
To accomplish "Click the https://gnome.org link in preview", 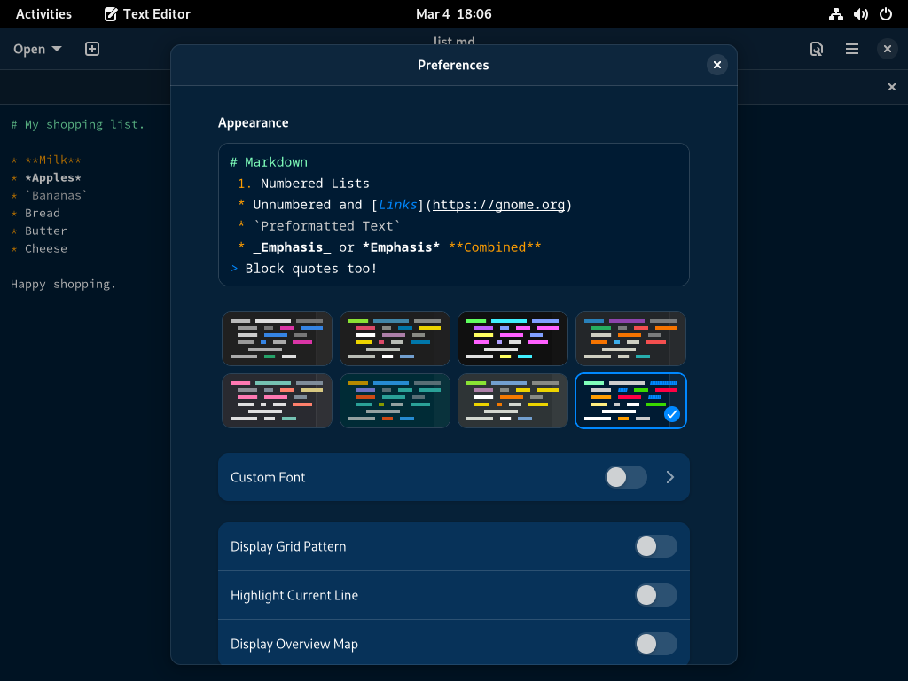I will [x=498, y=205].
